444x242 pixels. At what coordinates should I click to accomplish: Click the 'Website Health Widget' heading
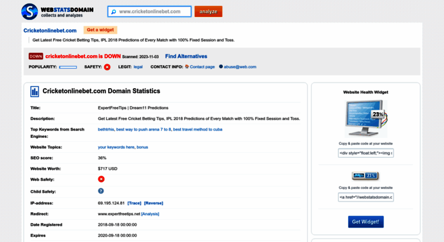pos(366,92)
